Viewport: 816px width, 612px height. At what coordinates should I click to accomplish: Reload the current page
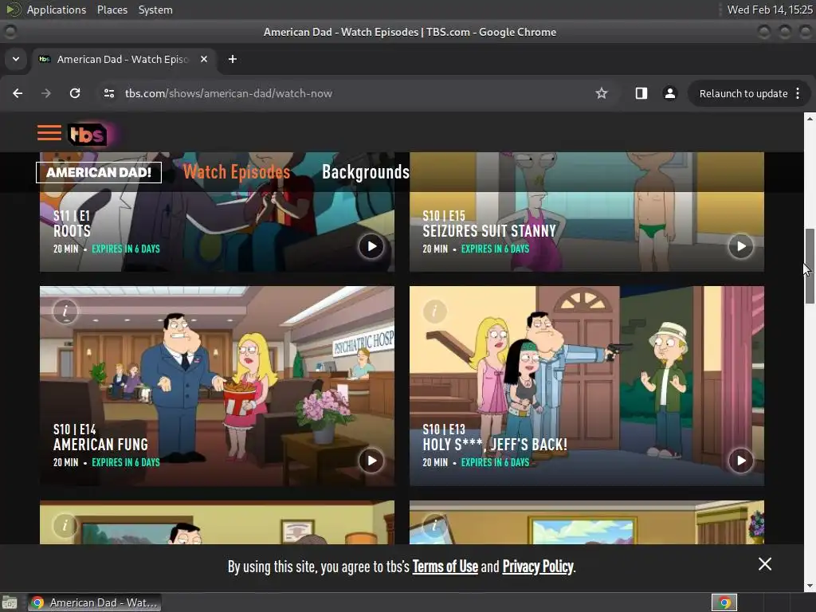pos(75,93)
